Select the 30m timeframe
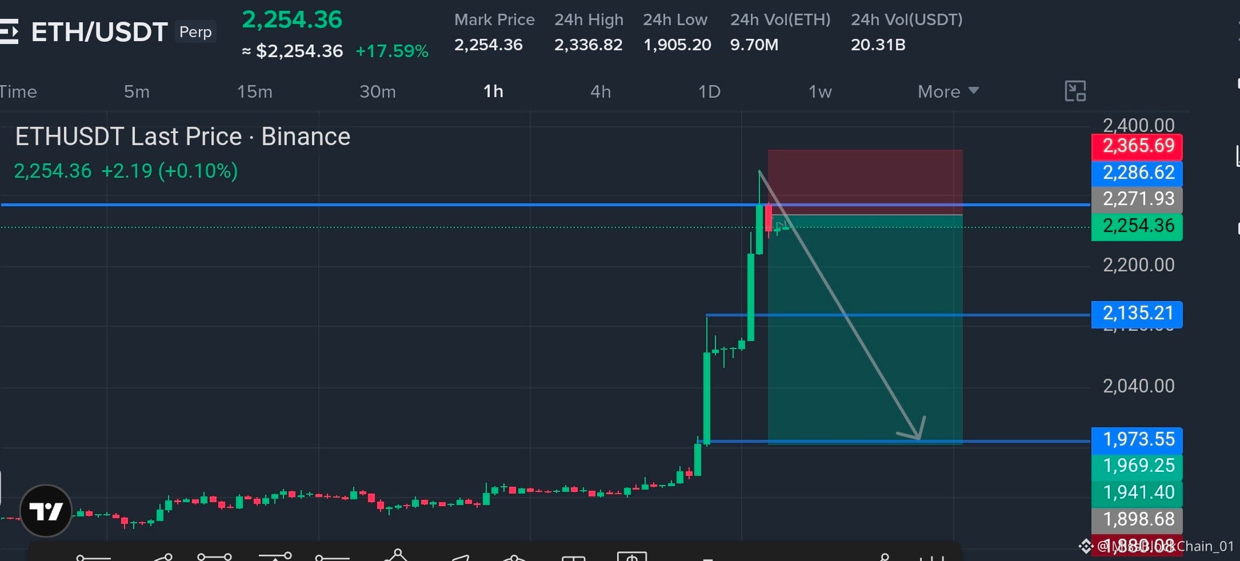Viewport: 1240px width, 561px height. 378,91
